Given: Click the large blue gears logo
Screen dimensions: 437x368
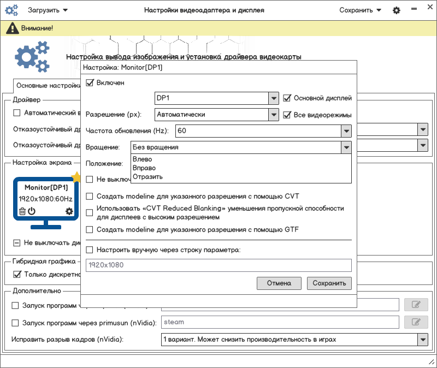Looking at the screenshot, I should point(32,57).
